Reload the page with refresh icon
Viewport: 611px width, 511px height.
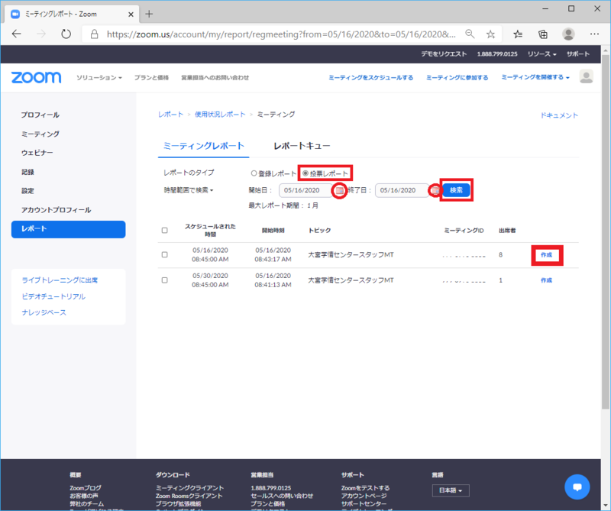click(x=66, y=34)
